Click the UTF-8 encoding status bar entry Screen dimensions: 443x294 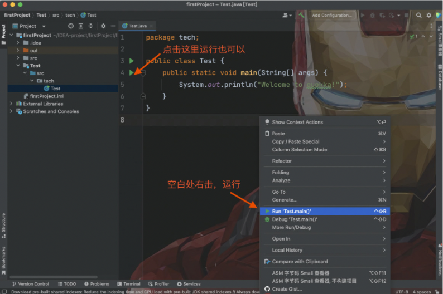(x=402, y=291)
